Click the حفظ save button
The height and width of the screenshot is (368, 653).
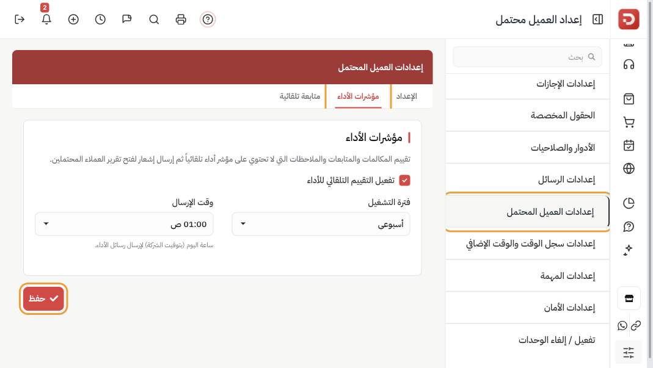point(43,298)
